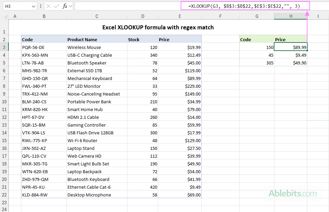329x212 pixels.
Task: Click row header 10 to select the row
Action: 5,102
